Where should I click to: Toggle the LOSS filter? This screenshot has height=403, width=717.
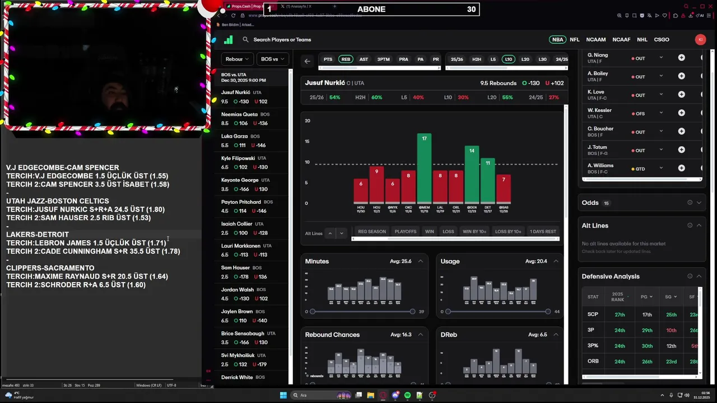448,232
